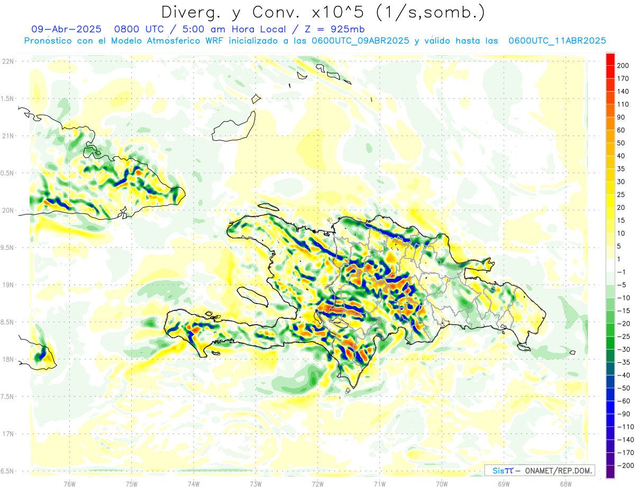Click the positive colorbar value 25

pyautogui.click(x=621, y=195)
